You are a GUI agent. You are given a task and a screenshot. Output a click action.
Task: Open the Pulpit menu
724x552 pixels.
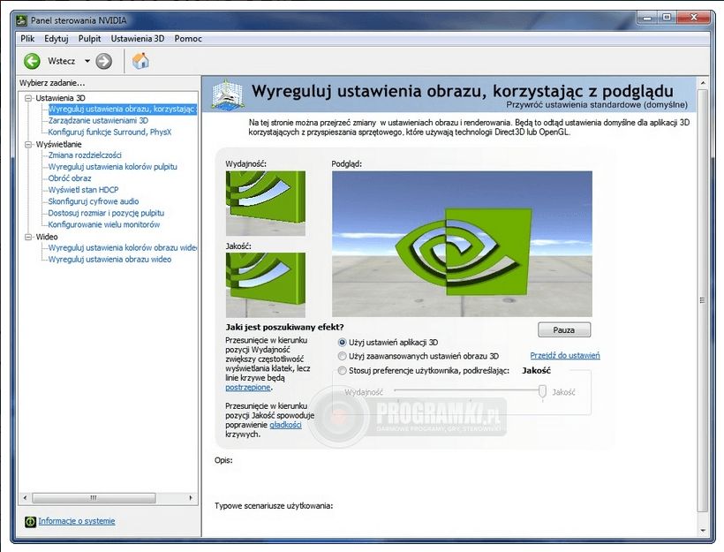89,39
